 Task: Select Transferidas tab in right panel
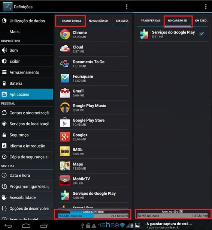(x=151, y=21)
